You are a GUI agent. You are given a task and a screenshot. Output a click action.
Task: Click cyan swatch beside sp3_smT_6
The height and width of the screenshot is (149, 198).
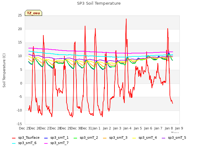pos(14,143)
